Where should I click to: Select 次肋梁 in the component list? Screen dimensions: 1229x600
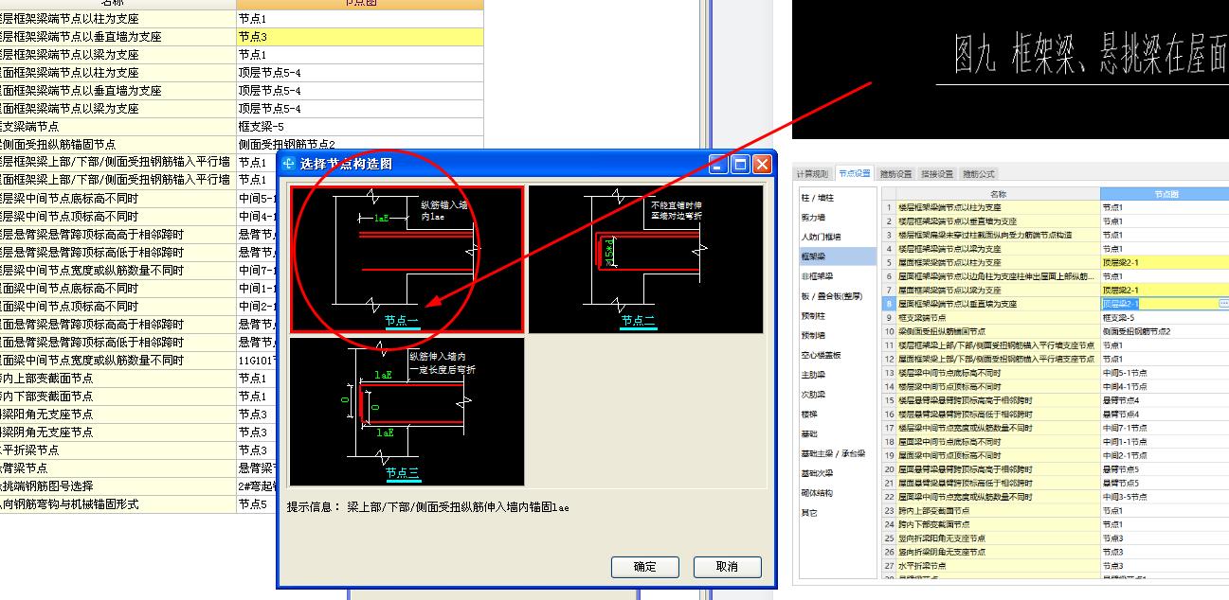point(838,395)
